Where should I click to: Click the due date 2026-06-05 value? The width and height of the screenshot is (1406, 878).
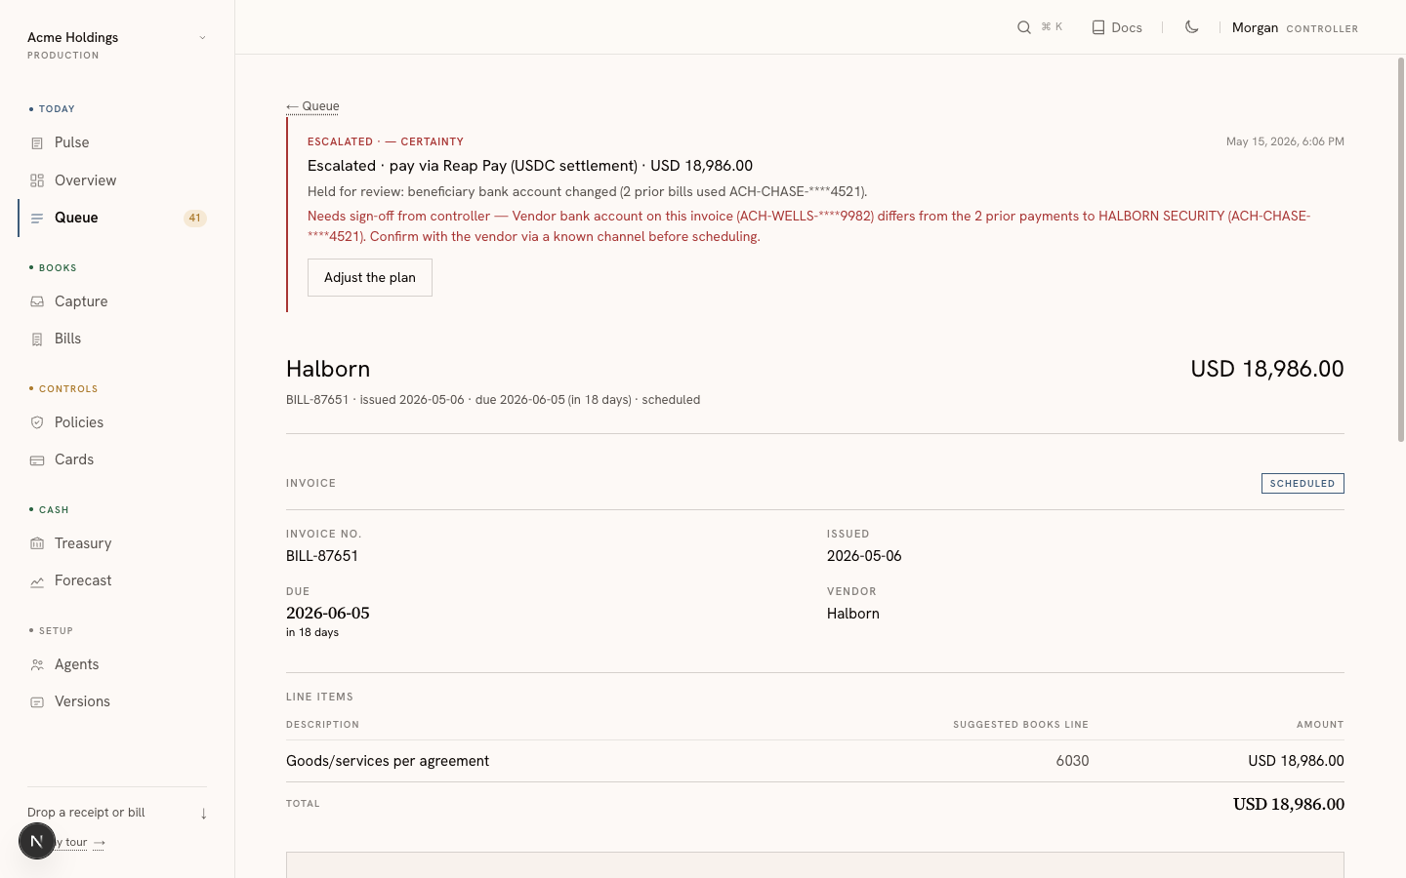(x=328, y=614)
